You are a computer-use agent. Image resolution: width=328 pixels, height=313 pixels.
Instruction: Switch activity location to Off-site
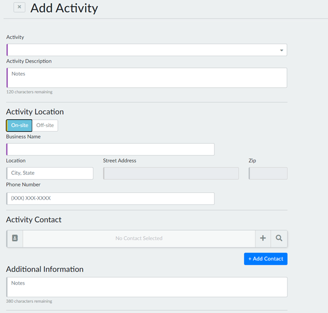click(45, 126)
